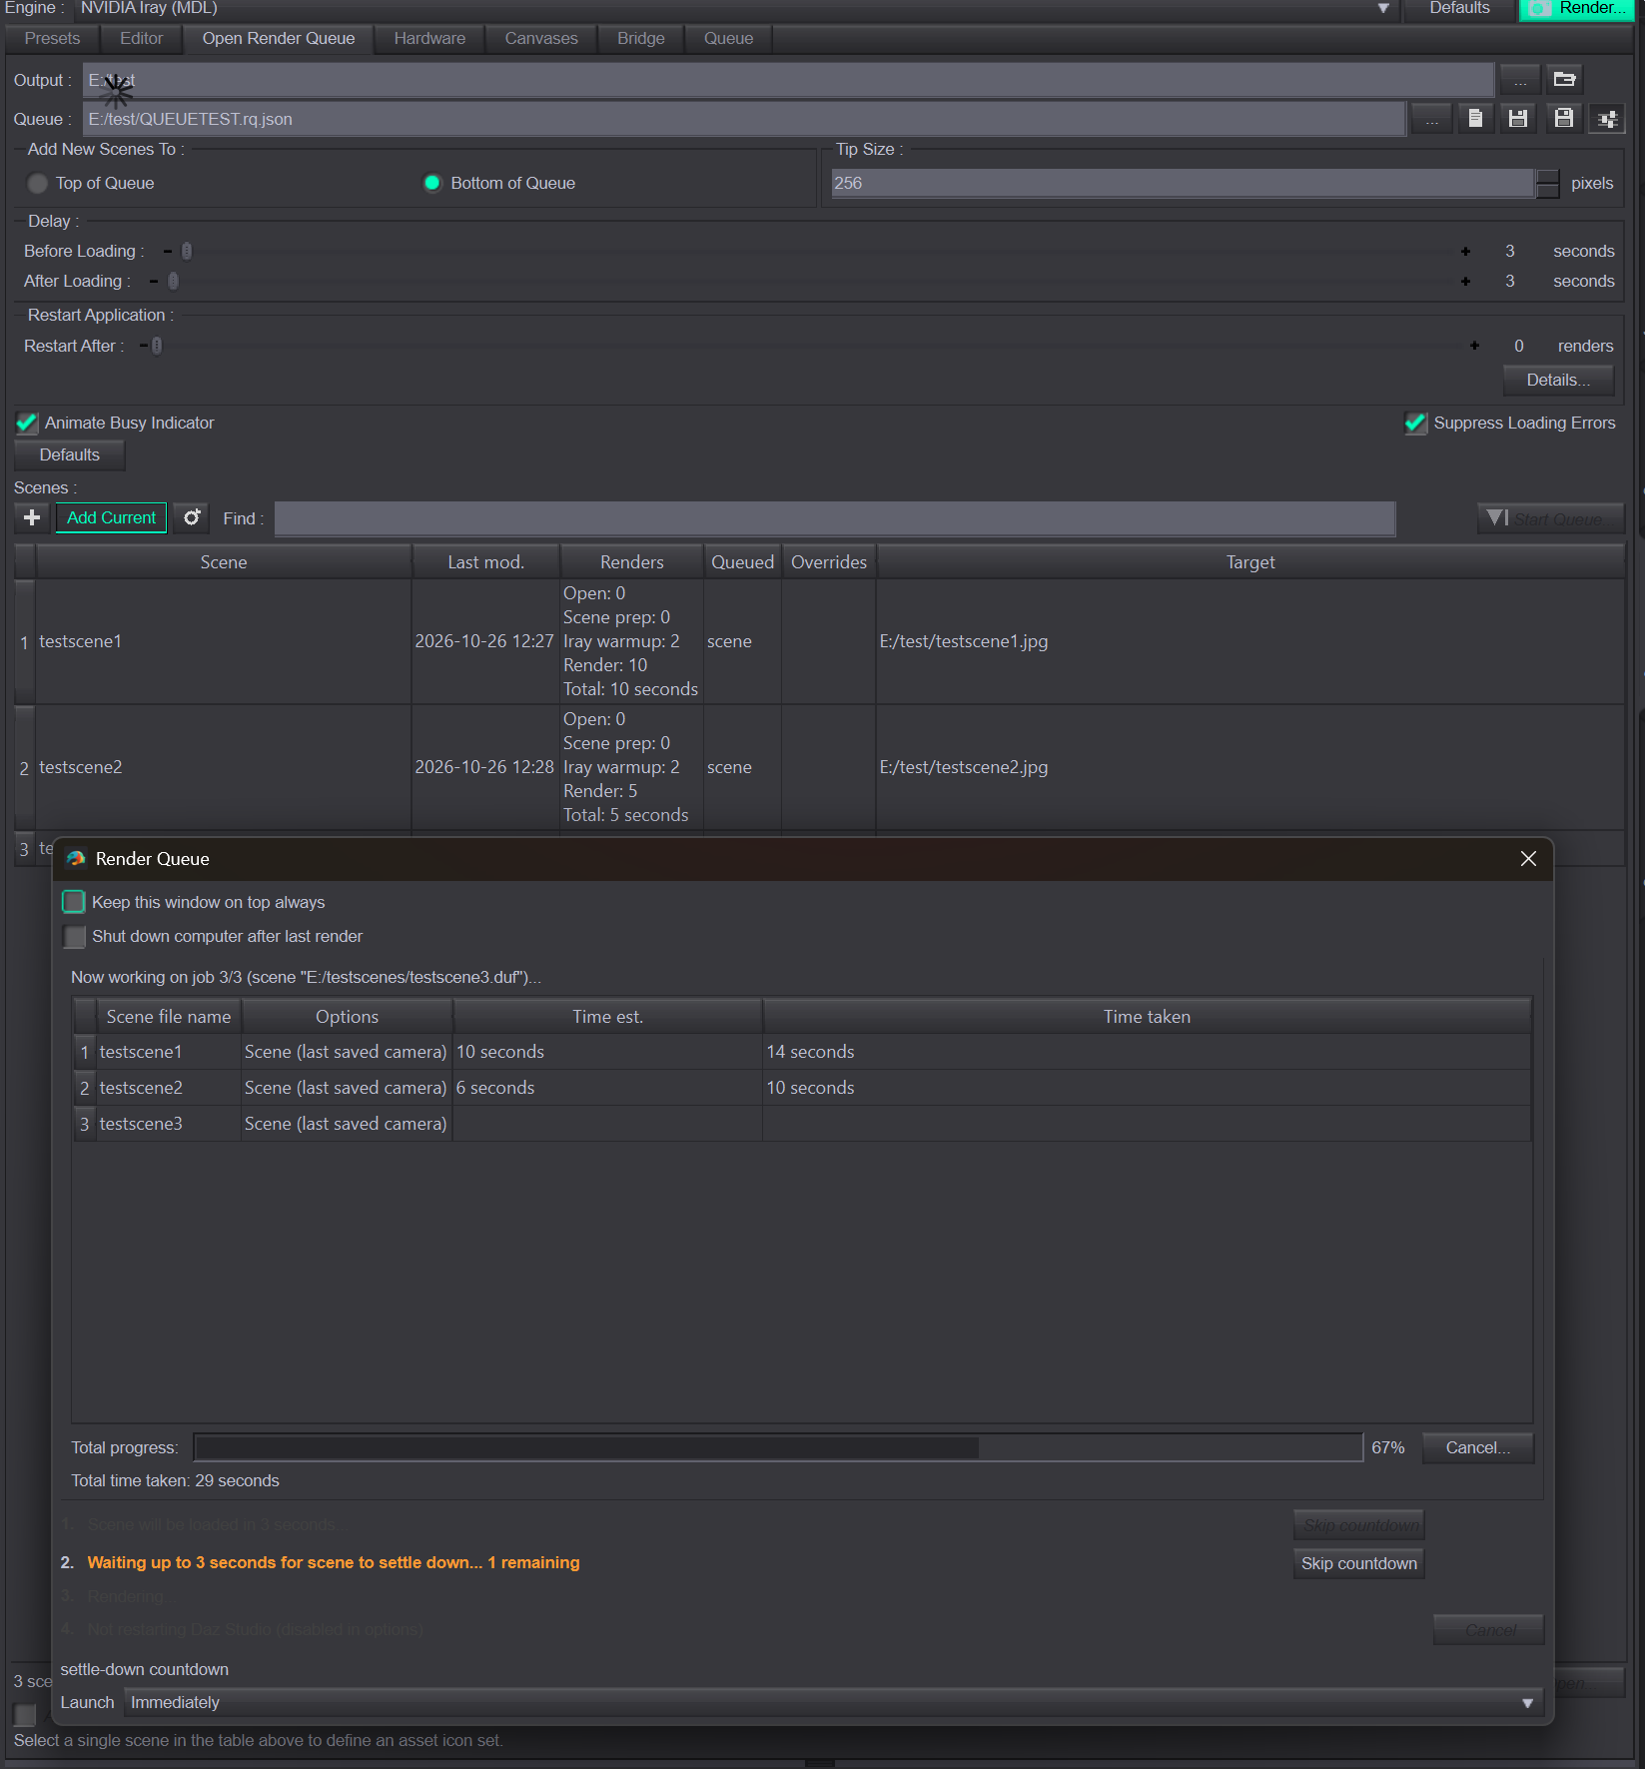Switch to the Bridge tab
Viewport: 1645px width, 1769px height.
[640, 39]
